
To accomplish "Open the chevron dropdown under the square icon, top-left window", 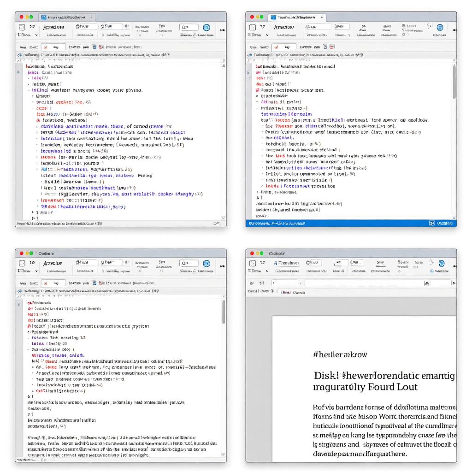I will pos(36,35).
